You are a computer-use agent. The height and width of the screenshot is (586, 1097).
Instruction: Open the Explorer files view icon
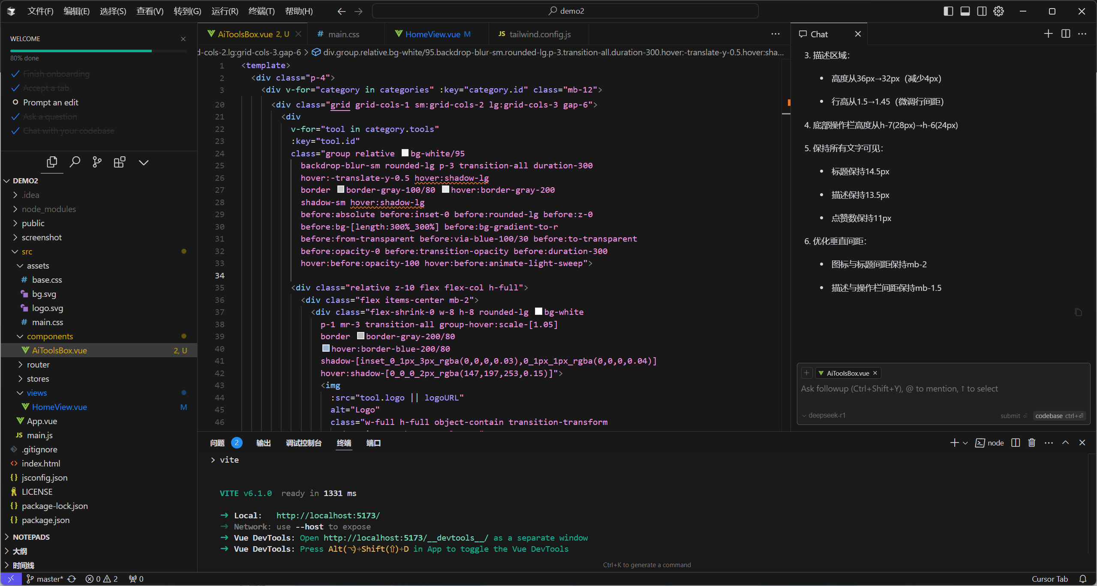(x=52, y=162)
